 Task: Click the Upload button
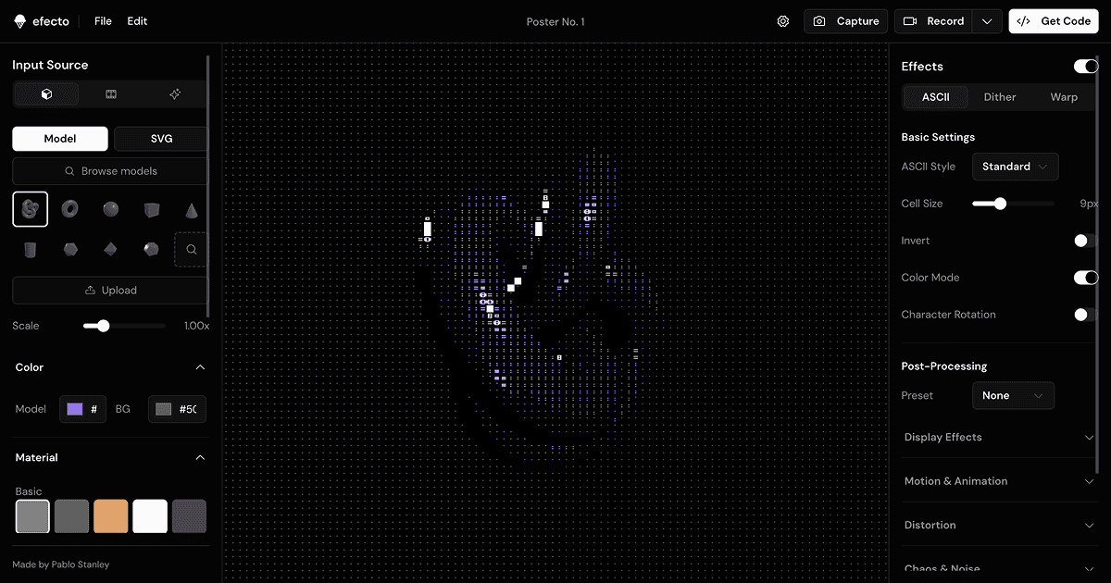click(x=110, y=291)
